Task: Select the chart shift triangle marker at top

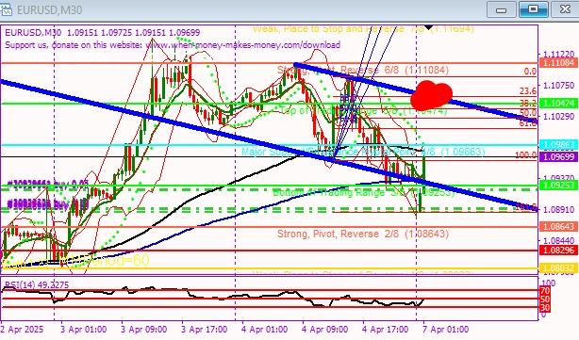Action: click(x=428, y=27)
